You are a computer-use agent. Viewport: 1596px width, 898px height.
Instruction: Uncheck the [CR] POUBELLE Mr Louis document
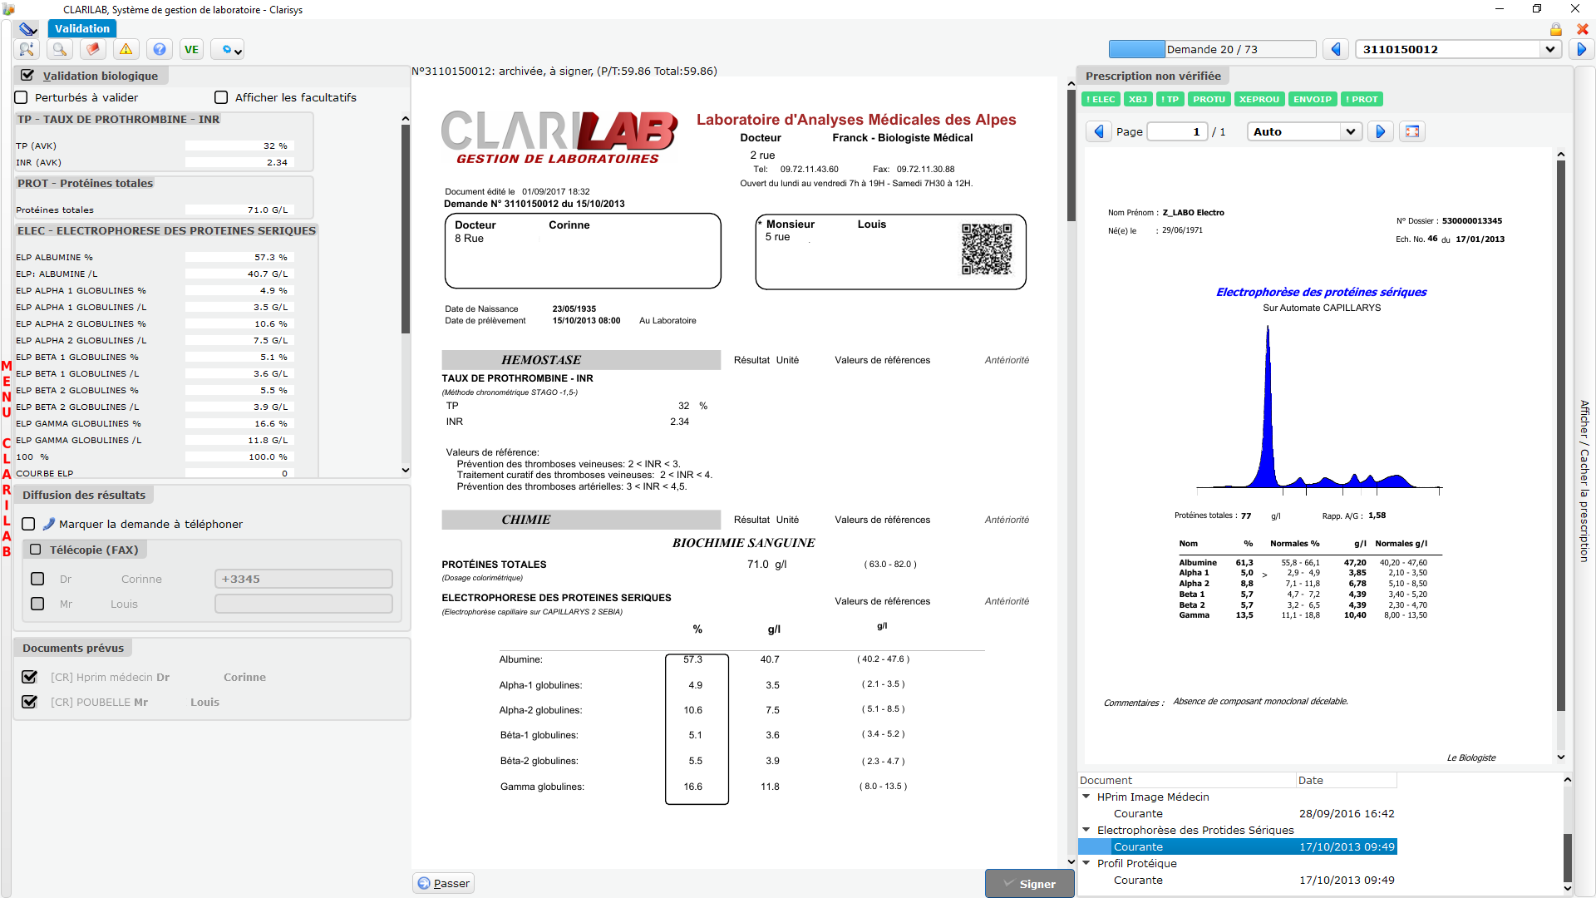pyautogui.click(x=30, y=702)
